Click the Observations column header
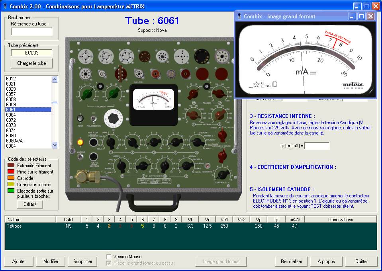The width and height of the screenshot is (382, 271). [340, 220]
